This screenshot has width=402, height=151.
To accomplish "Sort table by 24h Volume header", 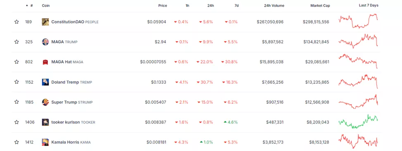I will tap(274, 6).
